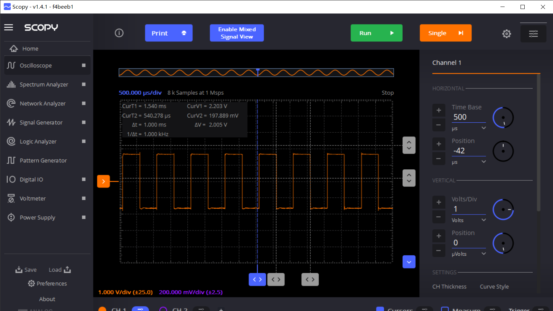Click the Scopy logo
This screenshot has width=553, height=311.
[41, 27]
